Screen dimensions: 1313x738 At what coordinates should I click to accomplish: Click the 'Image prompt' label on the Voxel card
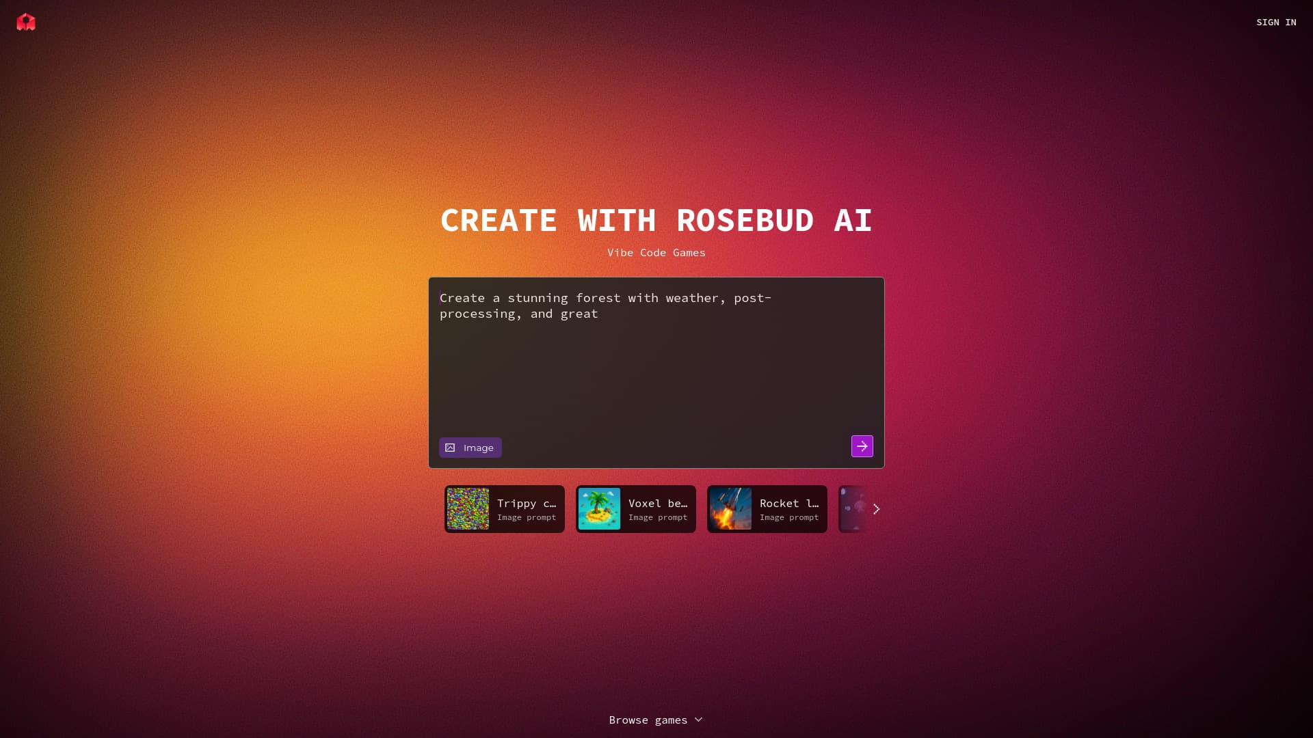[x=657, y=517]
